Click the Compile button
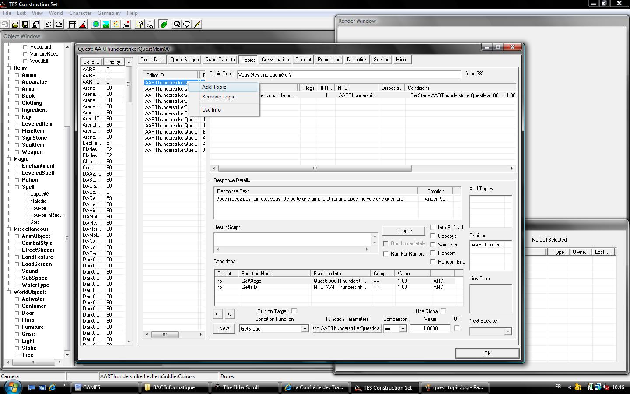Viewport: 630px width, 394px height. [x=403, y=231]
